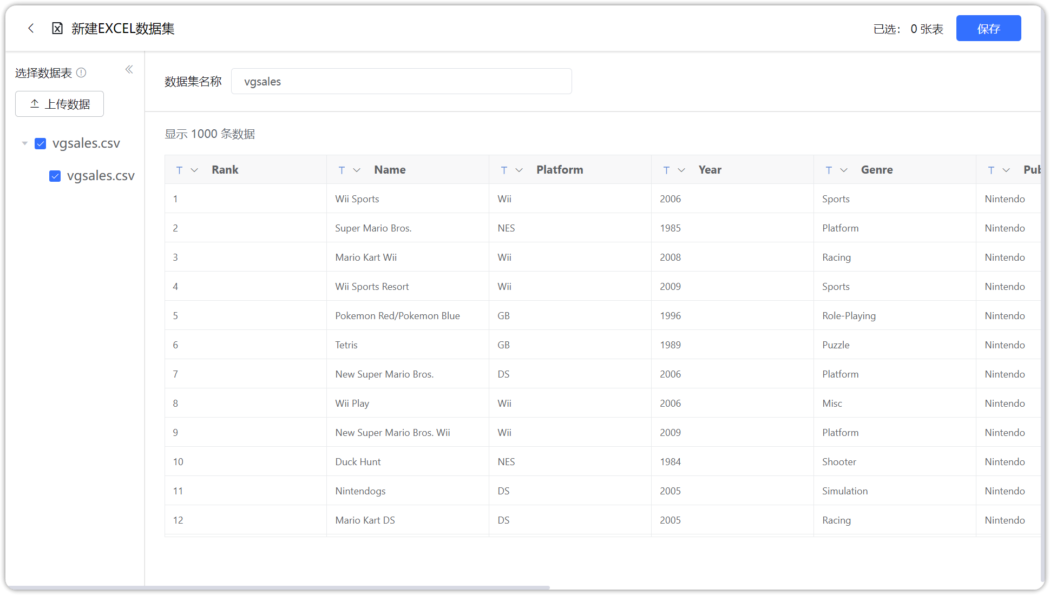Click the 上传数据 button
The width and height of the screenshot is (1050, 595).
coord(60,103)
